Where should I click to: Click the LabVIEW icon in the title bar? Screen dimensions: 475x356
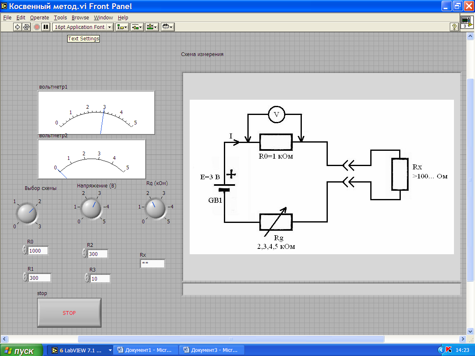[4, 6]
